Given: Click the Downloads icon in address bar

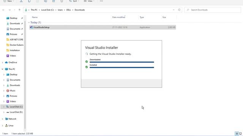Looking at the screenshot, I should [x=26, y=10].
